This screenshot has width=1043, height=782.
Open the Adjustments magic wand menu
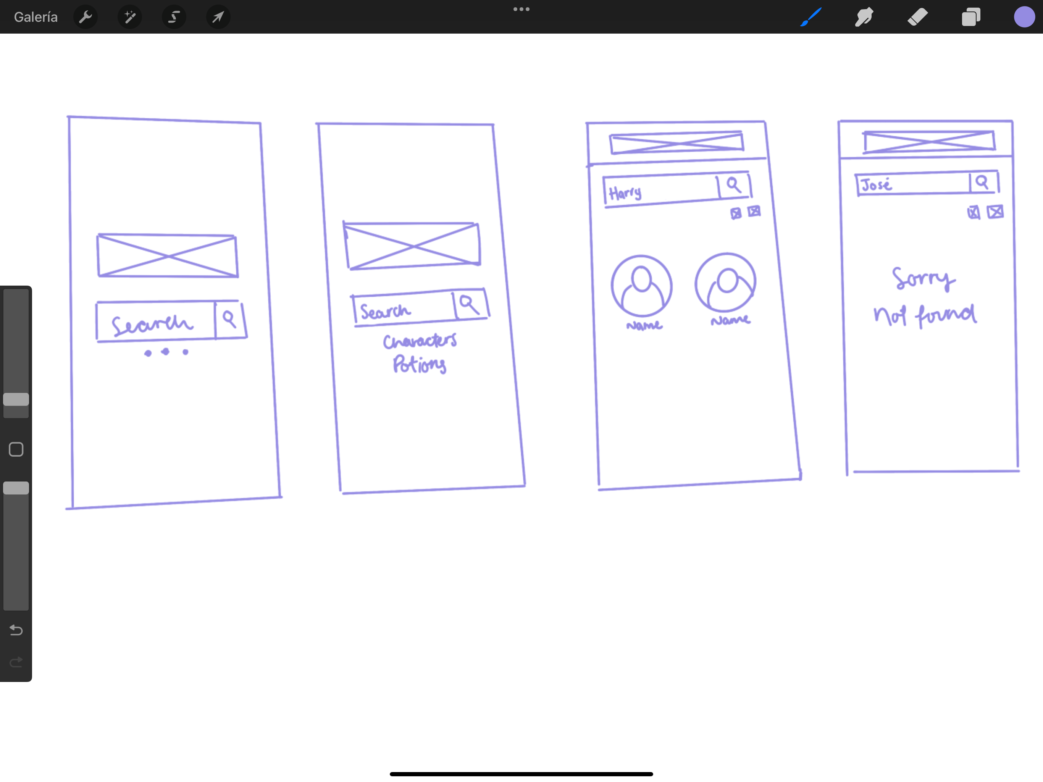130,17
